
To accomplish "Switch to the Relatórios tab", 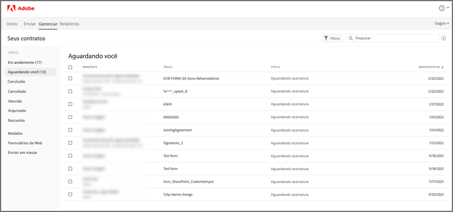I will pos(69,24).
